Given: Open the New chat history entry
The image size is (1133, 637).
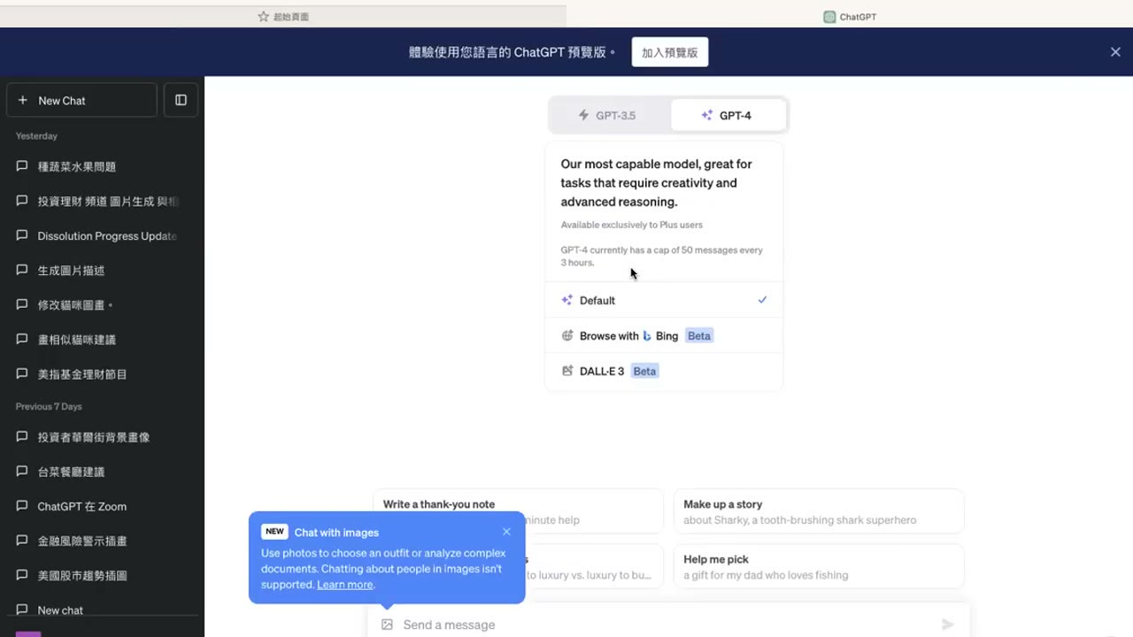Looking at the screenshot, I should click(x=102, y=610).
